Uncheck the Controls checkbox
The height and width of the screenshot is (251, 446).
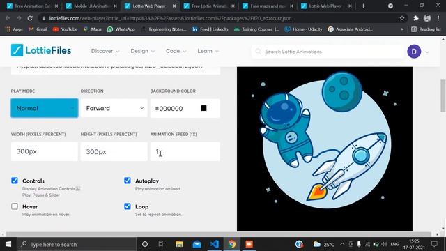pyautogui.click(x=15, y=181)
